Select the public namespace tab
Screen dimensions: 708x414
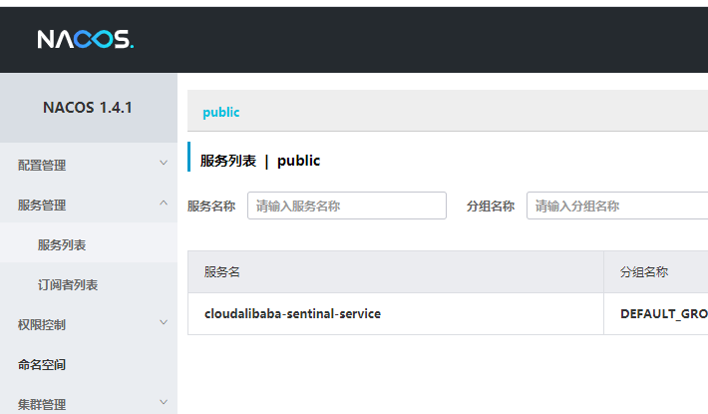click(221, 112)
